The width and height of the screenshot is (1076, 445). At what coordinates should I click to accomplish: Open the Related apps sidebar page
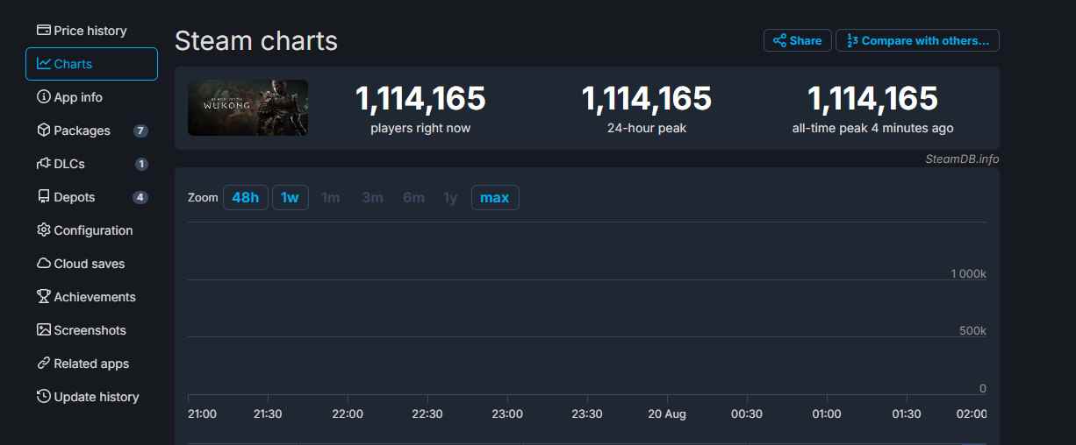(90, 364)
